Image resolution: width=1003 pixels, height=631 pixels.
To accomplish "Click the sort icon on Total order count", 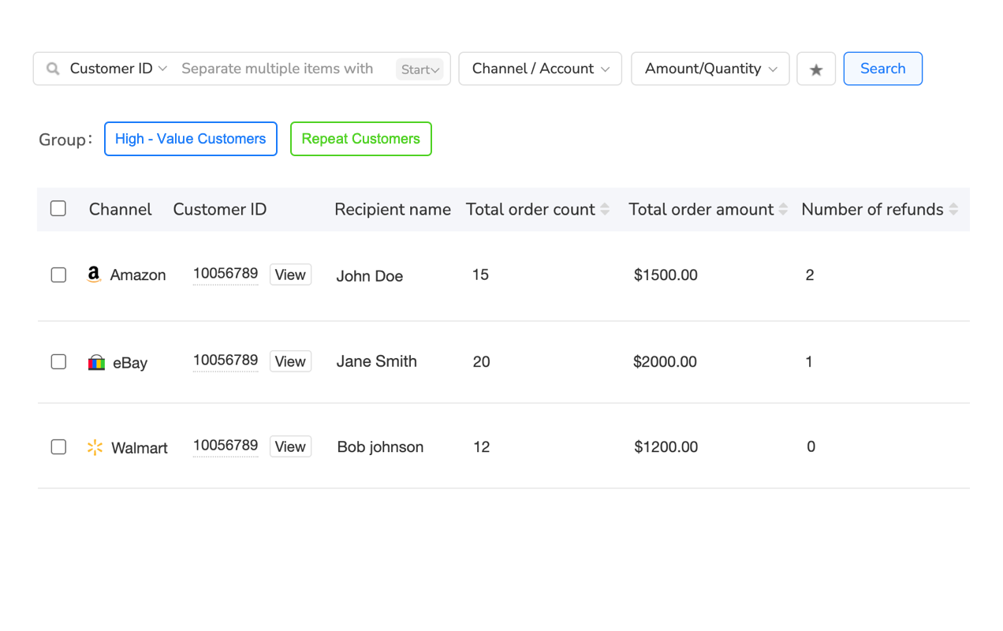I will (x=606, y=209).
